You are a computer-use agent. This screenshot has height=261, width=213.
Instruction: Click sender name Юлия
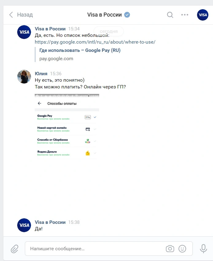(x=41, y=74)
